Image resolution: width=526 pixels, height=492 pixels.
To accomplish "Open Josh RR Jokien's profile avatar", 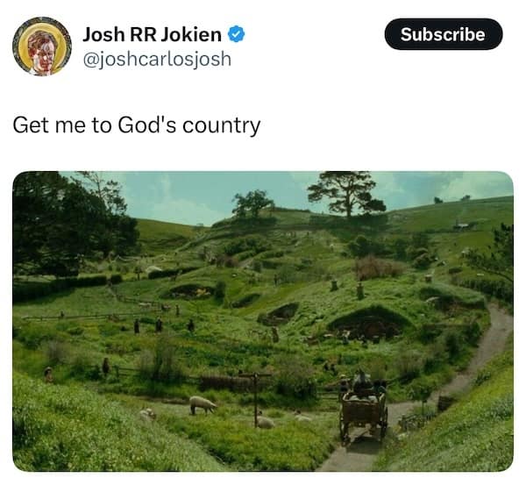I will (42, 46).
